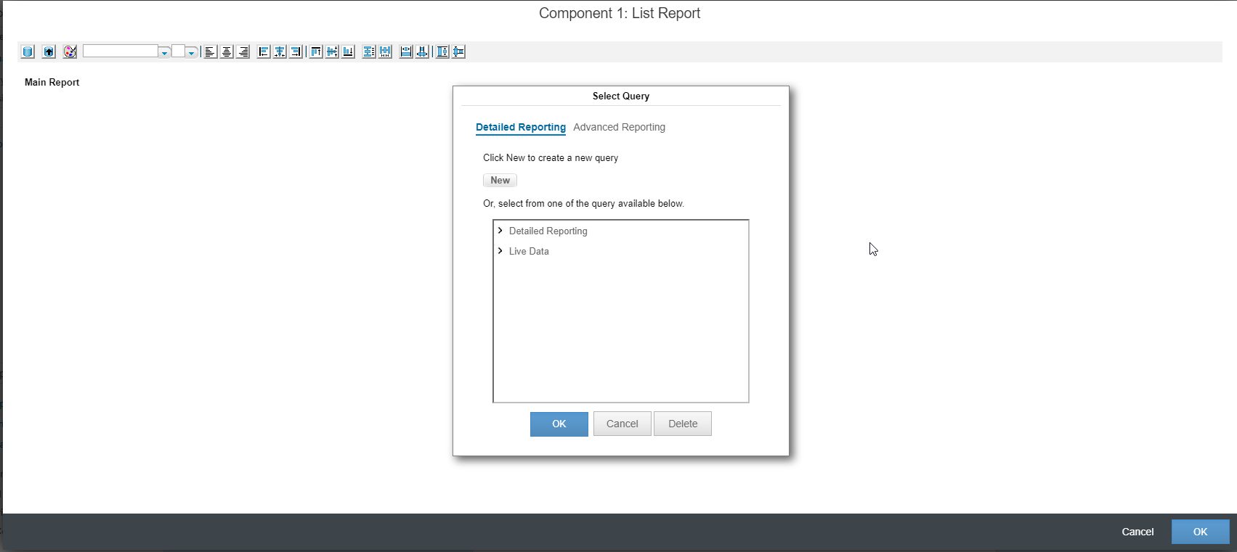The image size is (1237, 552).
Task: Click inside the font name field
Action: pyautogui.click(x=121, y=51)
